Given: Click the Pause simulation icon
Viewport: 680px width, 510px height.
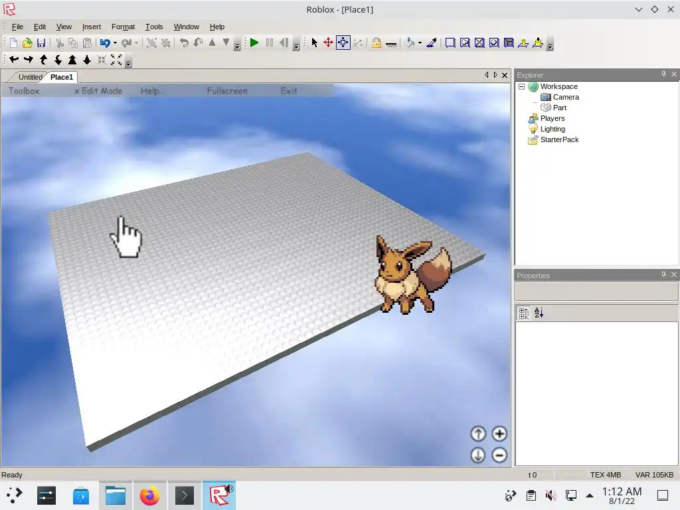Looking at the screenshot, I should [x=270, y=42].
